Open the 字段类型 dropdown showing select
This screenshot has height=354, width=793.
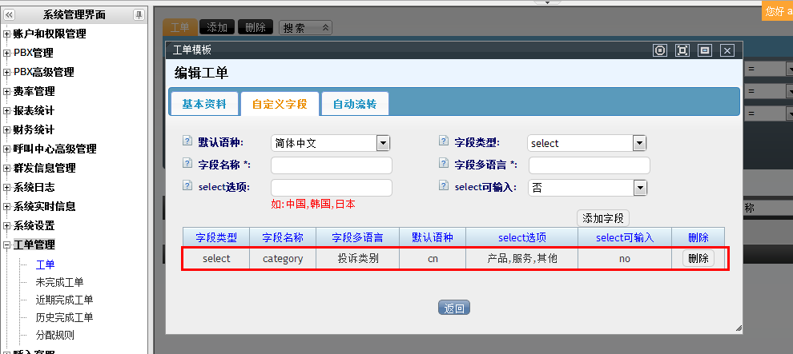tap(639, 143)
